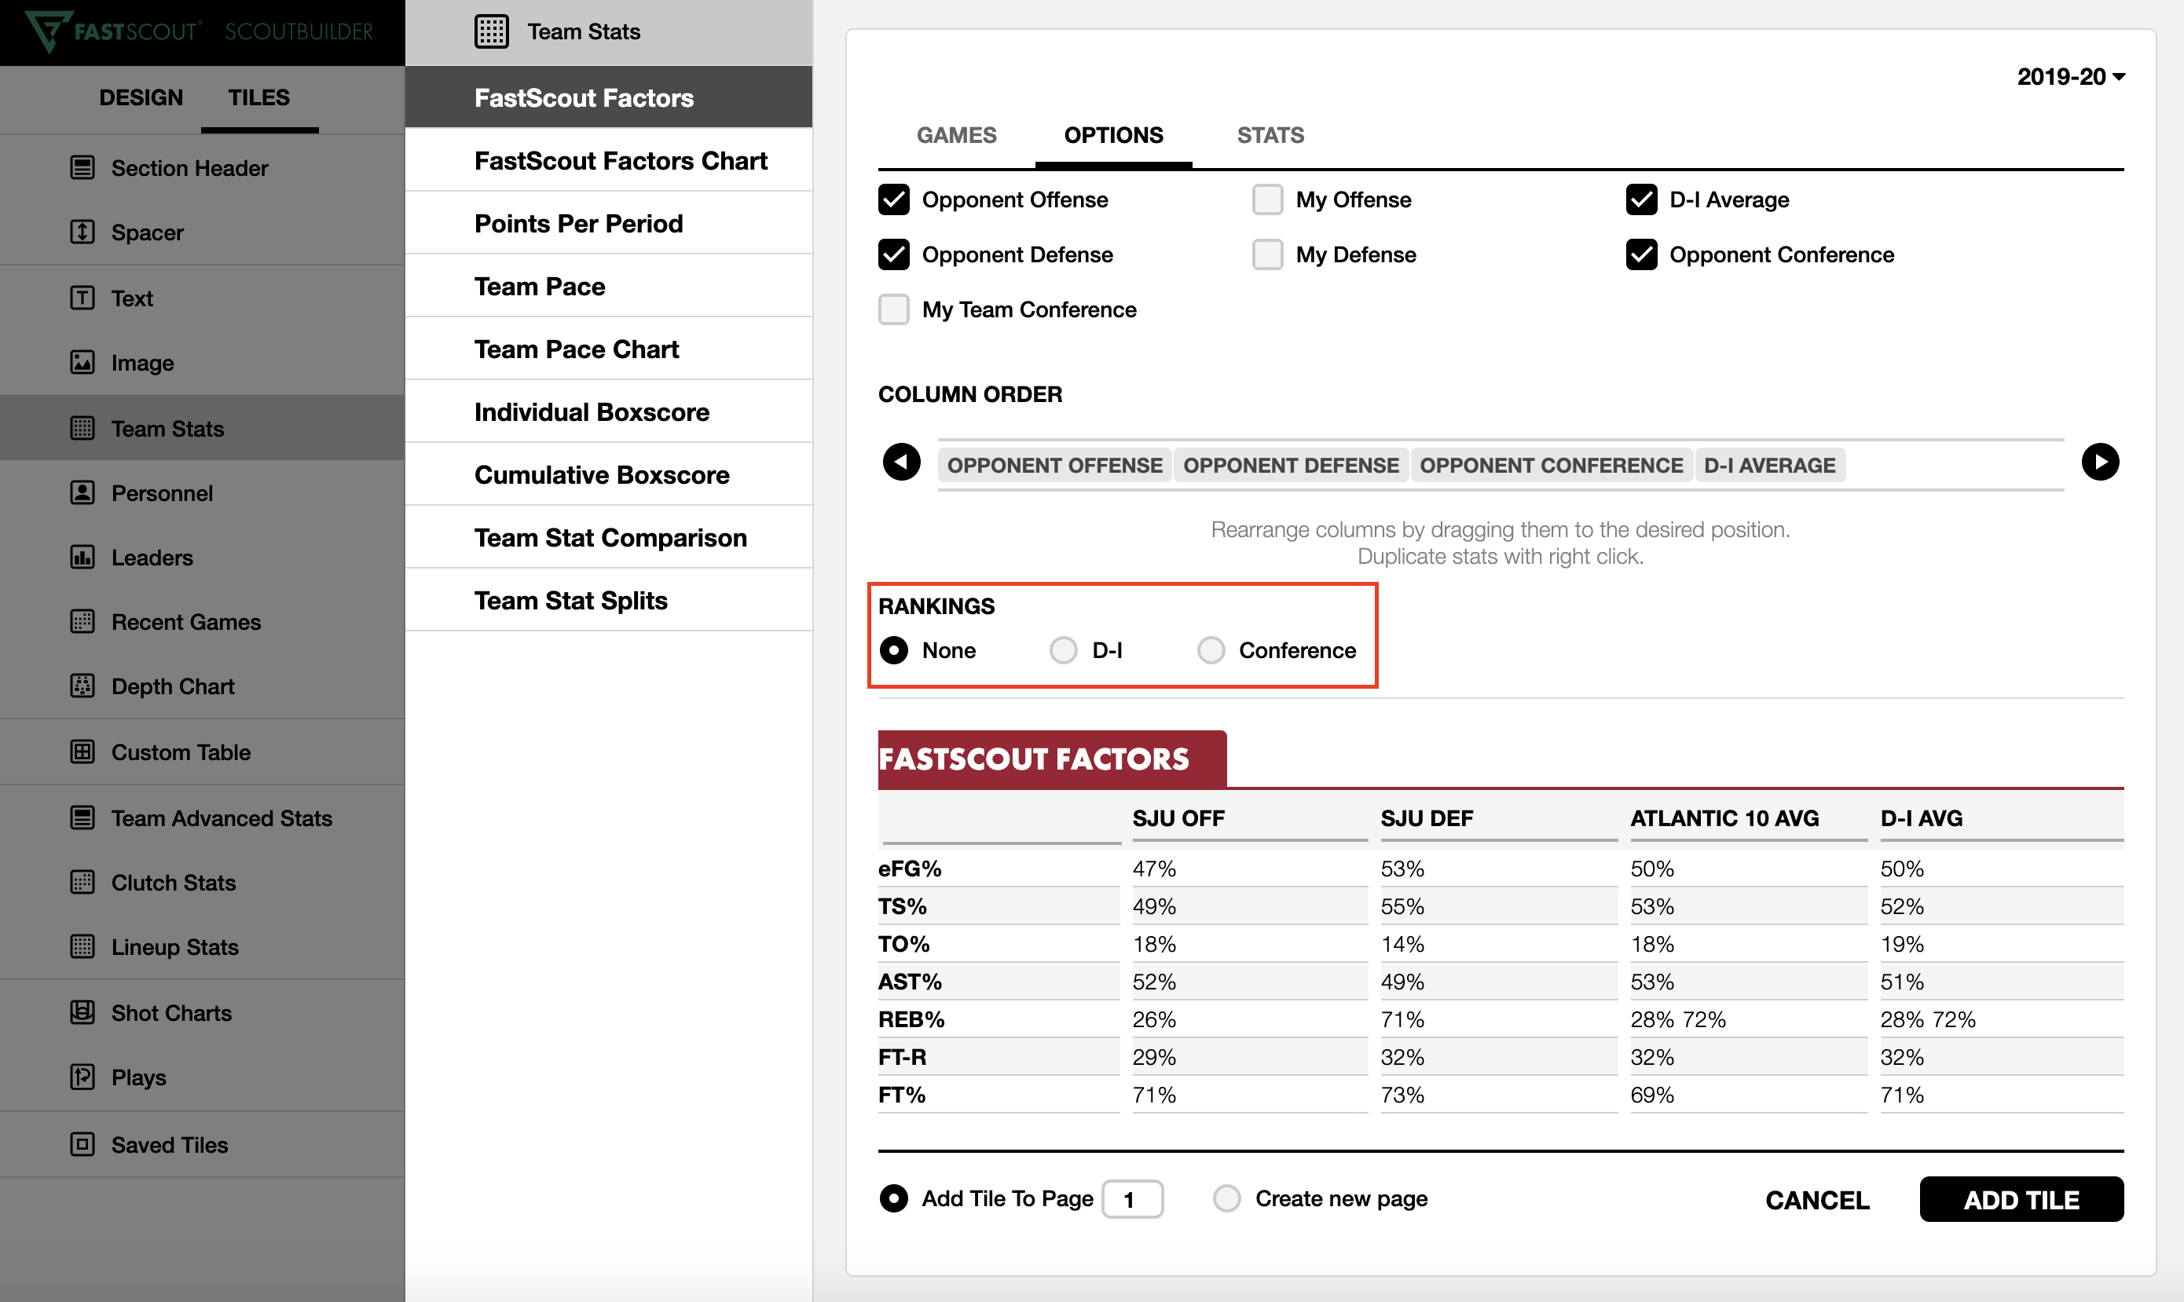The image size is (2184, 1302).
Task: Click the Depth Chart icon
Action: (82, 686)
